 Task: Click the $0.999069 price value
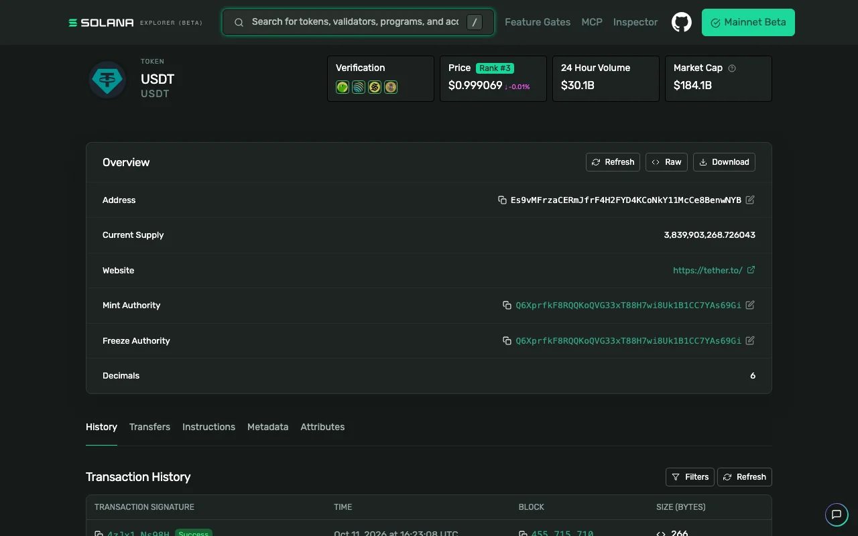475,86
